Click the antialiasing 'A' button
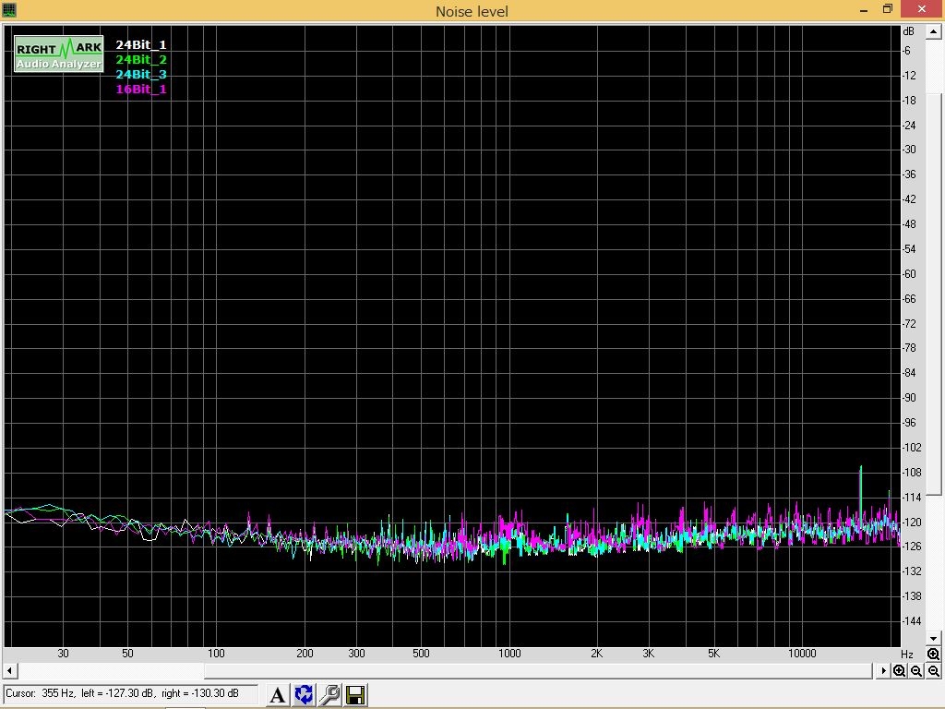Image resolution: width=945 pixels, height=709 pixels. (x=277, y=695)
